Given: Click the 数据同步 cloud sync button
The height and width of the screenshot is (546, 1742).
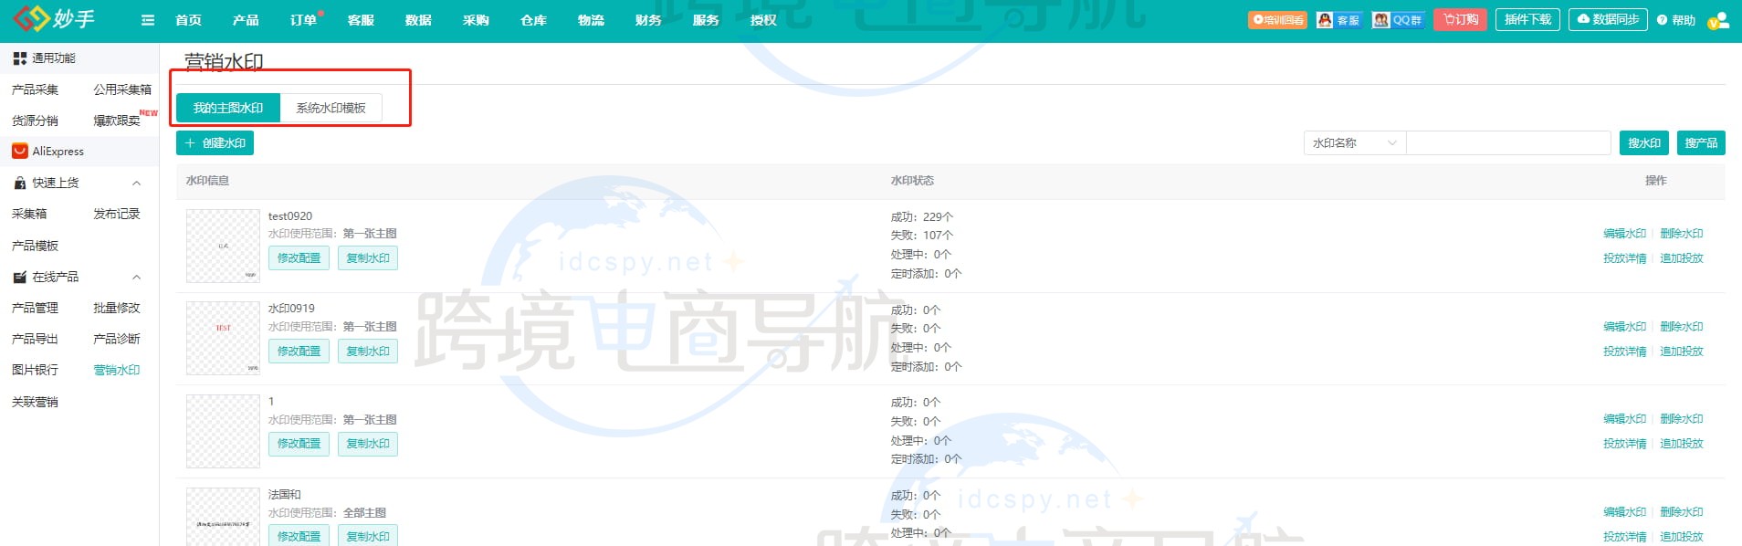Looking at the screenshot, I should click(x=1609, y=19).
